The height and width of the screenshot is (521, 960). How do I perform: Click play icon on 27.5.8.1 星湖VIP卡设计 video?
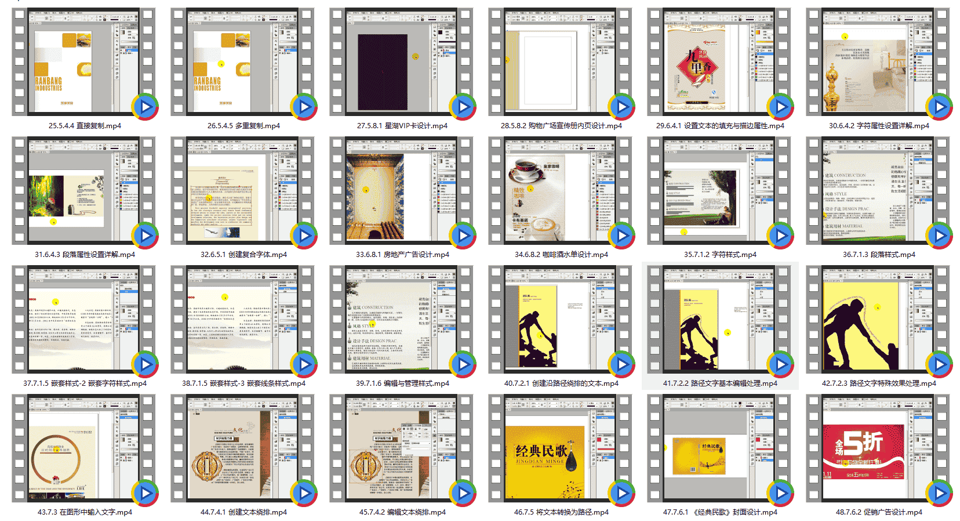pos(462,107)
